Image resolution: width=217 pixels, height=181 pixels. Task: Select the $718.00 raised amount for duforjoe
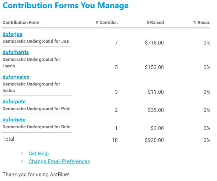point(154,43)
